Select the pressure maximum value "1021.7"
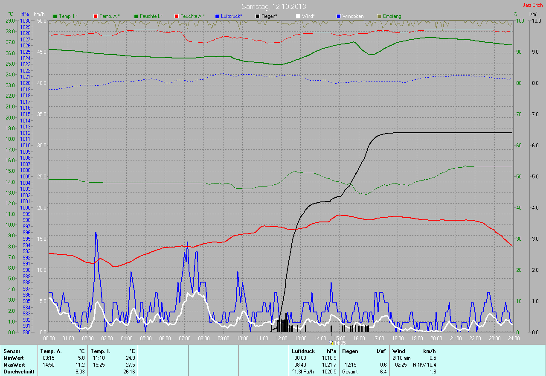Screen dimensions: 546x376 click(329, 365)
